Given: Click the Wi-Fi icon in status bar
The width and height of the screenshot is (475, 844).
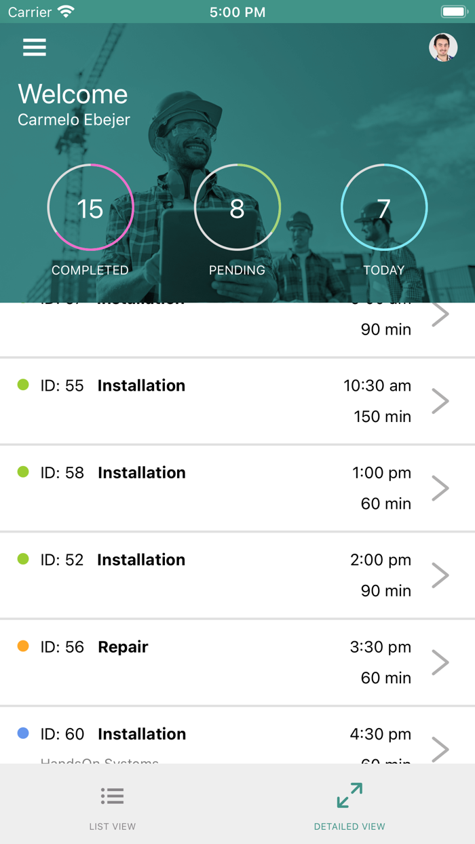Looking at the screenshot, I should pos(64,10).
